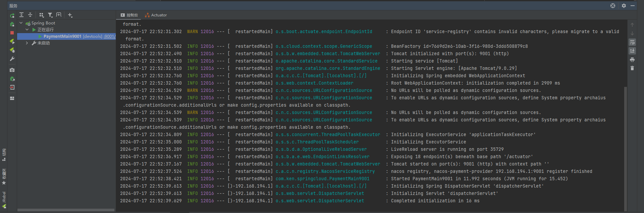Screen dimensions: 644x213
Task: Click 'Initializing Servlet dispatcherServlet' log message
Action: tap(444, 193)
